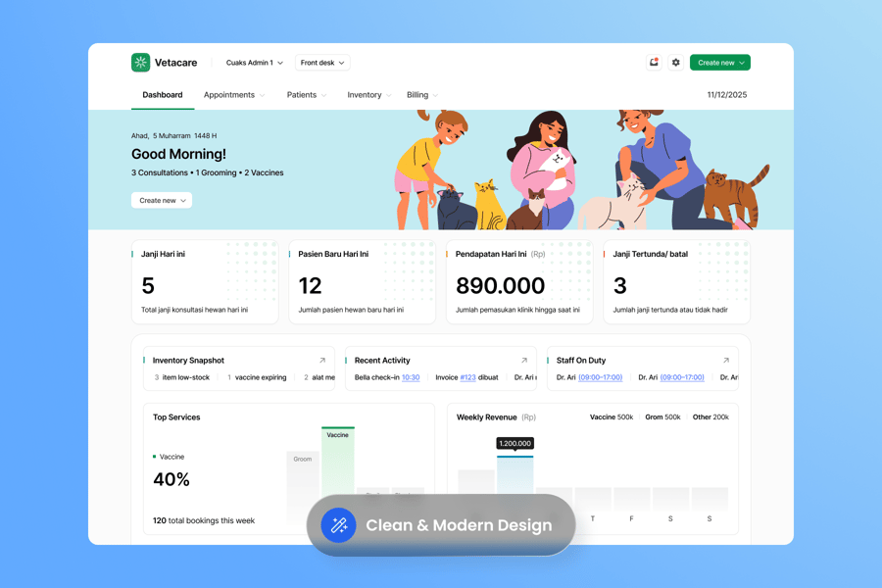This screenshot has height=588, width=882.
Task: Open Invoice #123 link
Action: pyautogui.click(x=467, y=377)
